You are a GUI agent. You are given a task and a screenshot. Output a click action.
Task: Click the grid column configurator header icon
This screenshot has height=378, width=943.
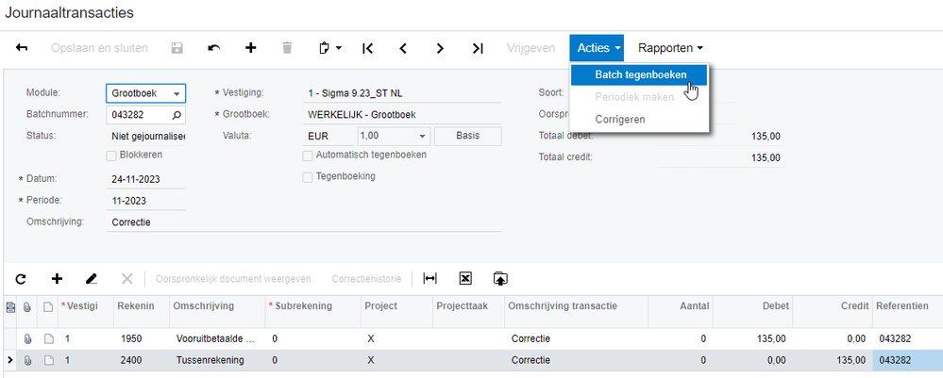[9, 306]
